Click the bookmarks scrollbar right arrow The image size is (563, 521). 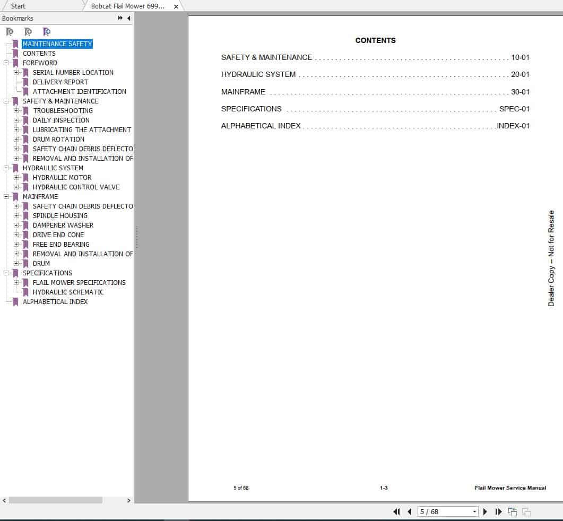[128, 500]
